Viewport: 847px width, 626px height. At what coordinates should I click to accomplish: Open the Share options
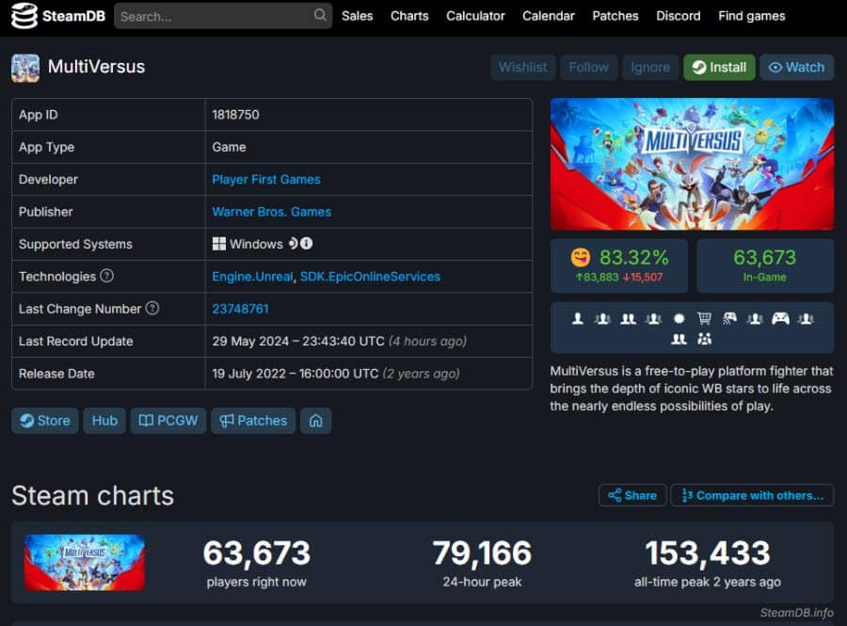pyautogui.click(x=632, y=495)
